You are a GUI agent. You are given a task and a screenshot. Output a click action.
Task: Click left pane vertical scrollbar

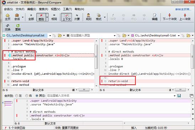coord(96,56)
